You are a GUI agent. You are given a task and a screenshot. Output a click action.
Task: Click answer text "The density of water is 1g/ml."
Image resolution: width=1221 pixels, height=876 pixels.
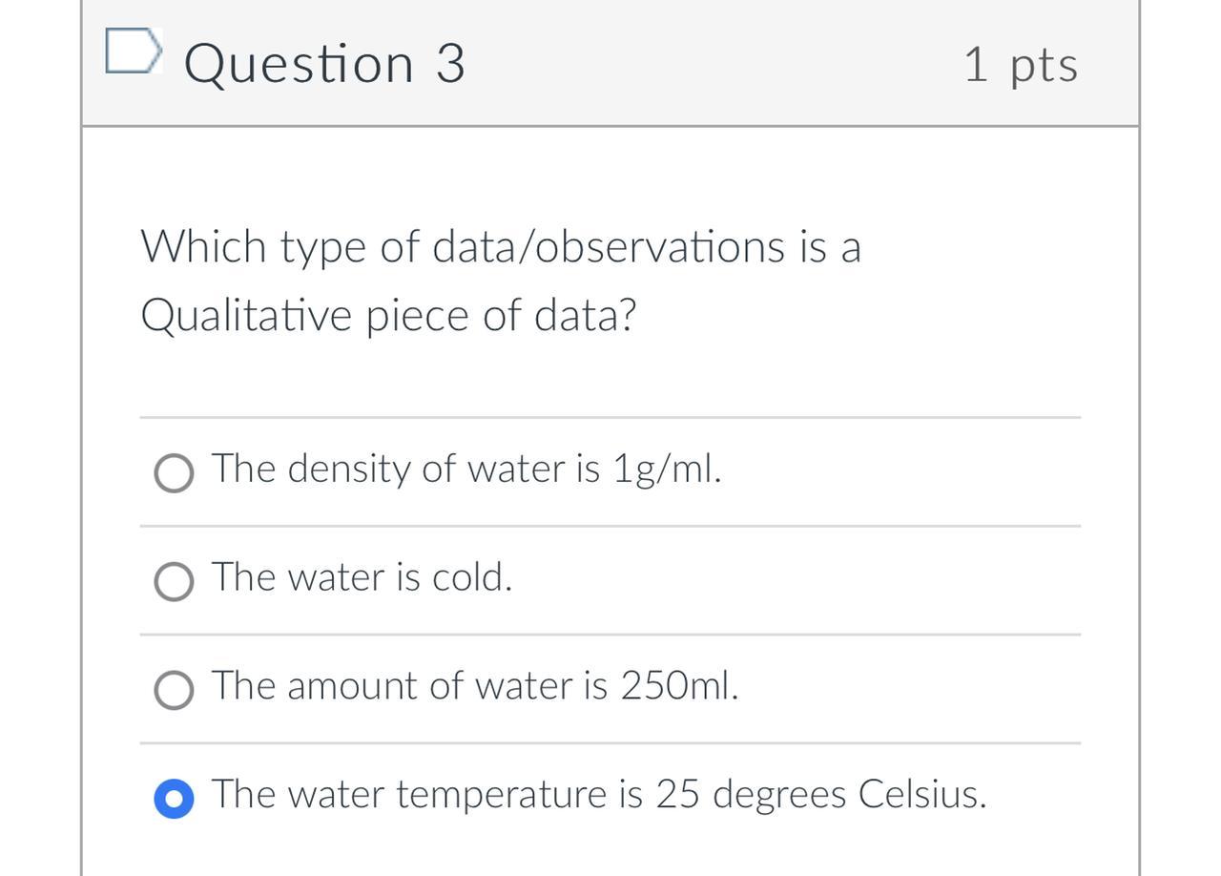point(466,469)
